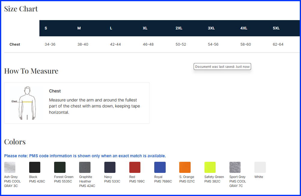Click the XL size column header
The height and width of the screenshot is (196, 301).
pos(145,28)
